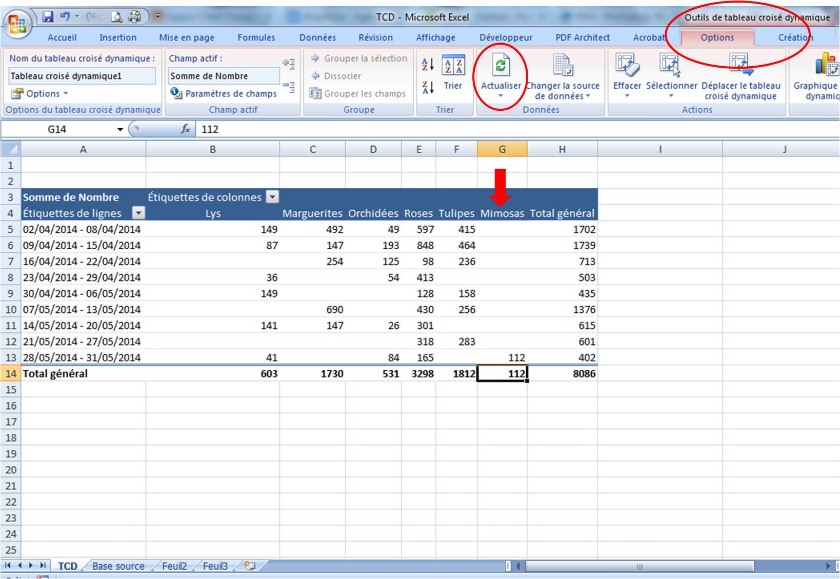Image resolution: width=840 pixels, height=579 pixels.
Task: Click the Actualiser refresh icon
Action: tap(501, 65)
